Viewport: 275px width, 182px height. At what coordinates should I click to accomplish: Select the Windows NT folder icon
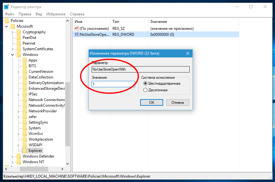(19, 162)
